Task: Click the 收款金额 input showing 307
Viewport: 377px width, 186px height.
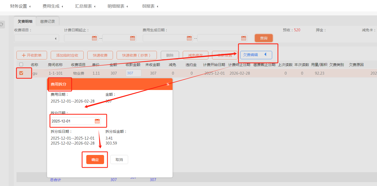Action: tap(133, 73)
